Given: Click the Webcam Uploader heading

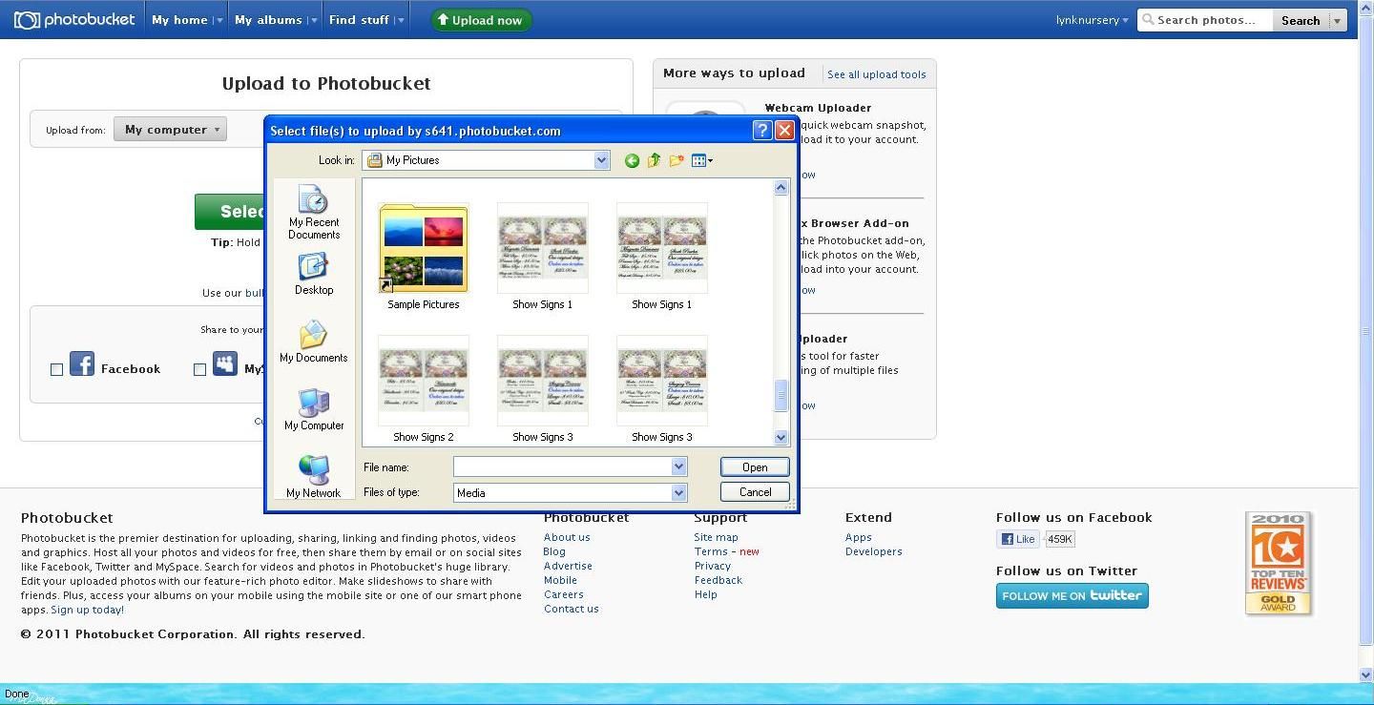Looking at the screenshot, I should click(x=818, y=108).
